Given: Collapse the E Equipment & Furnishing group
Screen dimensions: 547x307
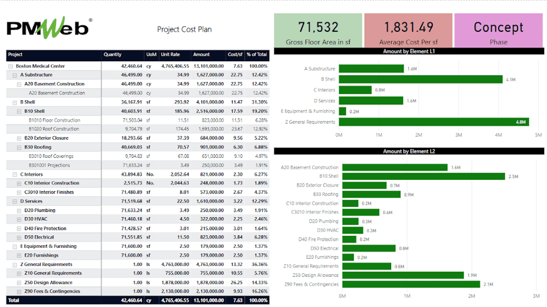Looking at the screenshot, I should click(x=15, y=247).
